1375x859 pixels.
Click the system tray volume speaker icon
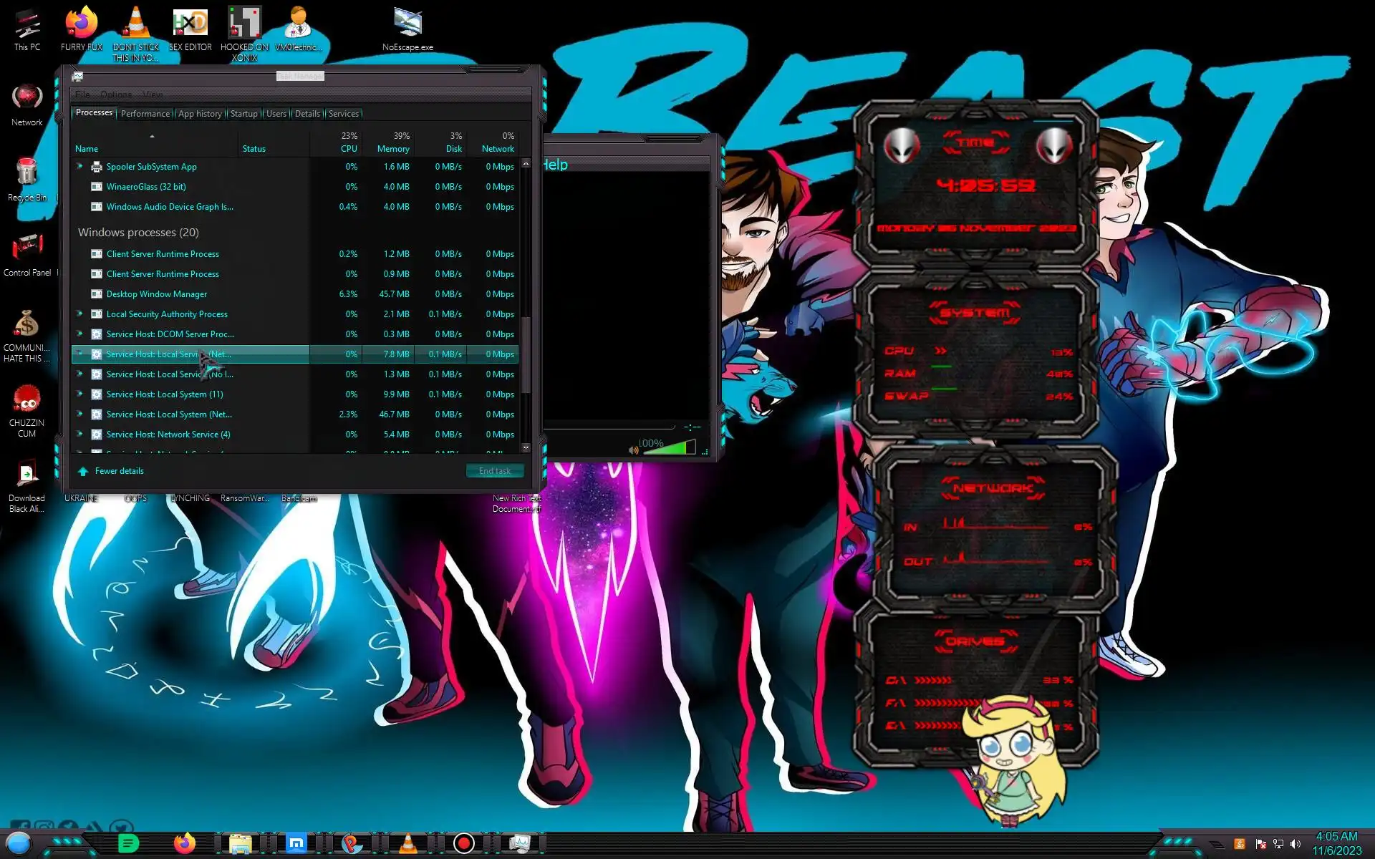tap(1296, 844)
